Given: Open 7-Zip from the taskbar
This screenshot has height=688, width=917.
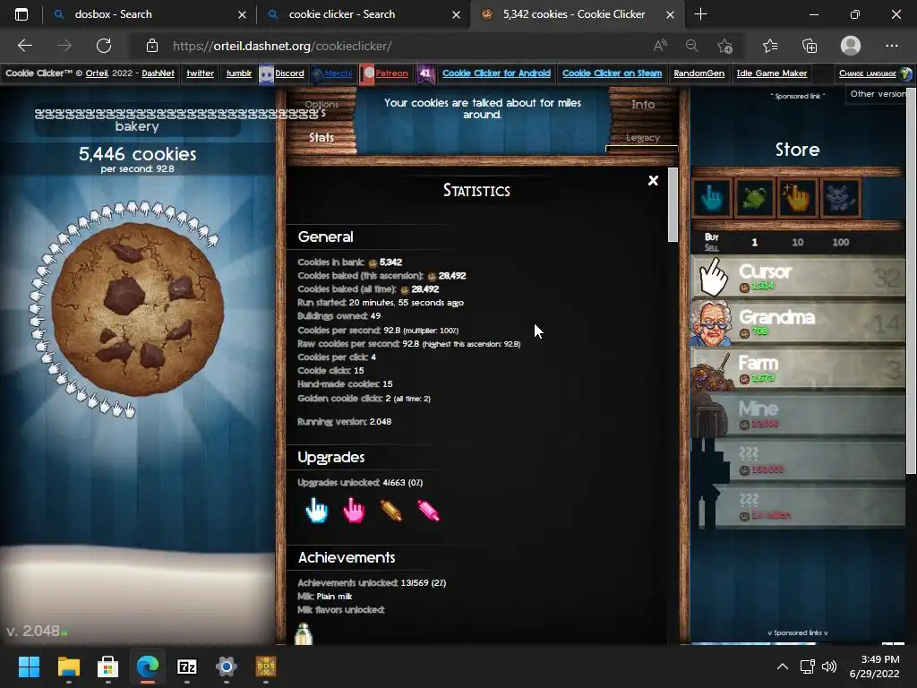Looking at the screenshot, I should [187, 666].
